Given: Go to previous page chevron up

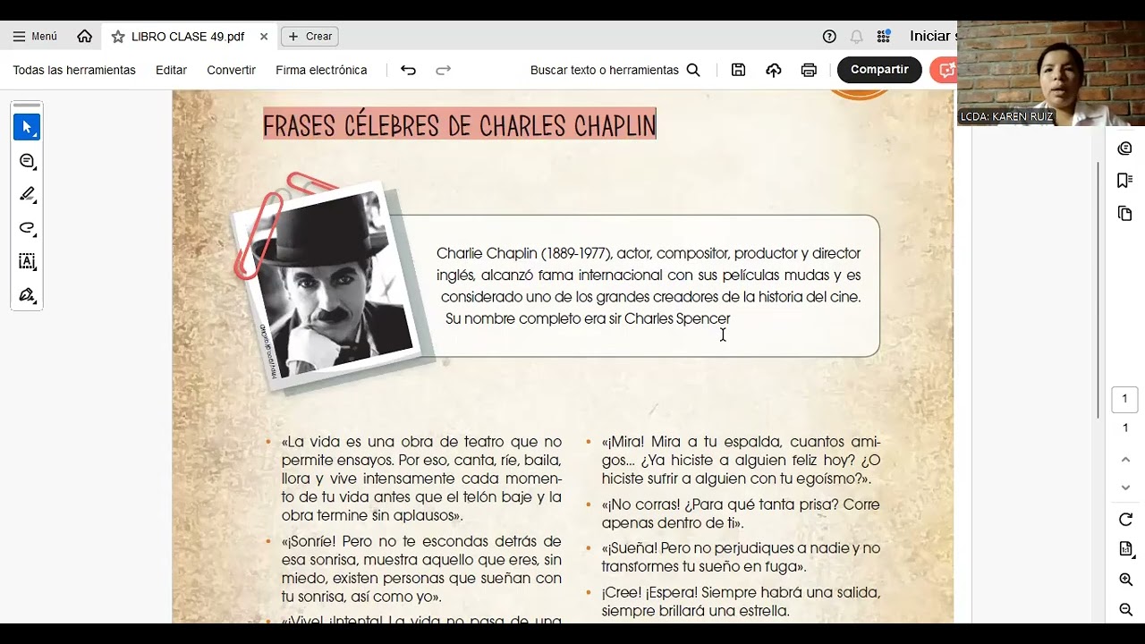Looking at the screenshot, I should click(1125, 459).
